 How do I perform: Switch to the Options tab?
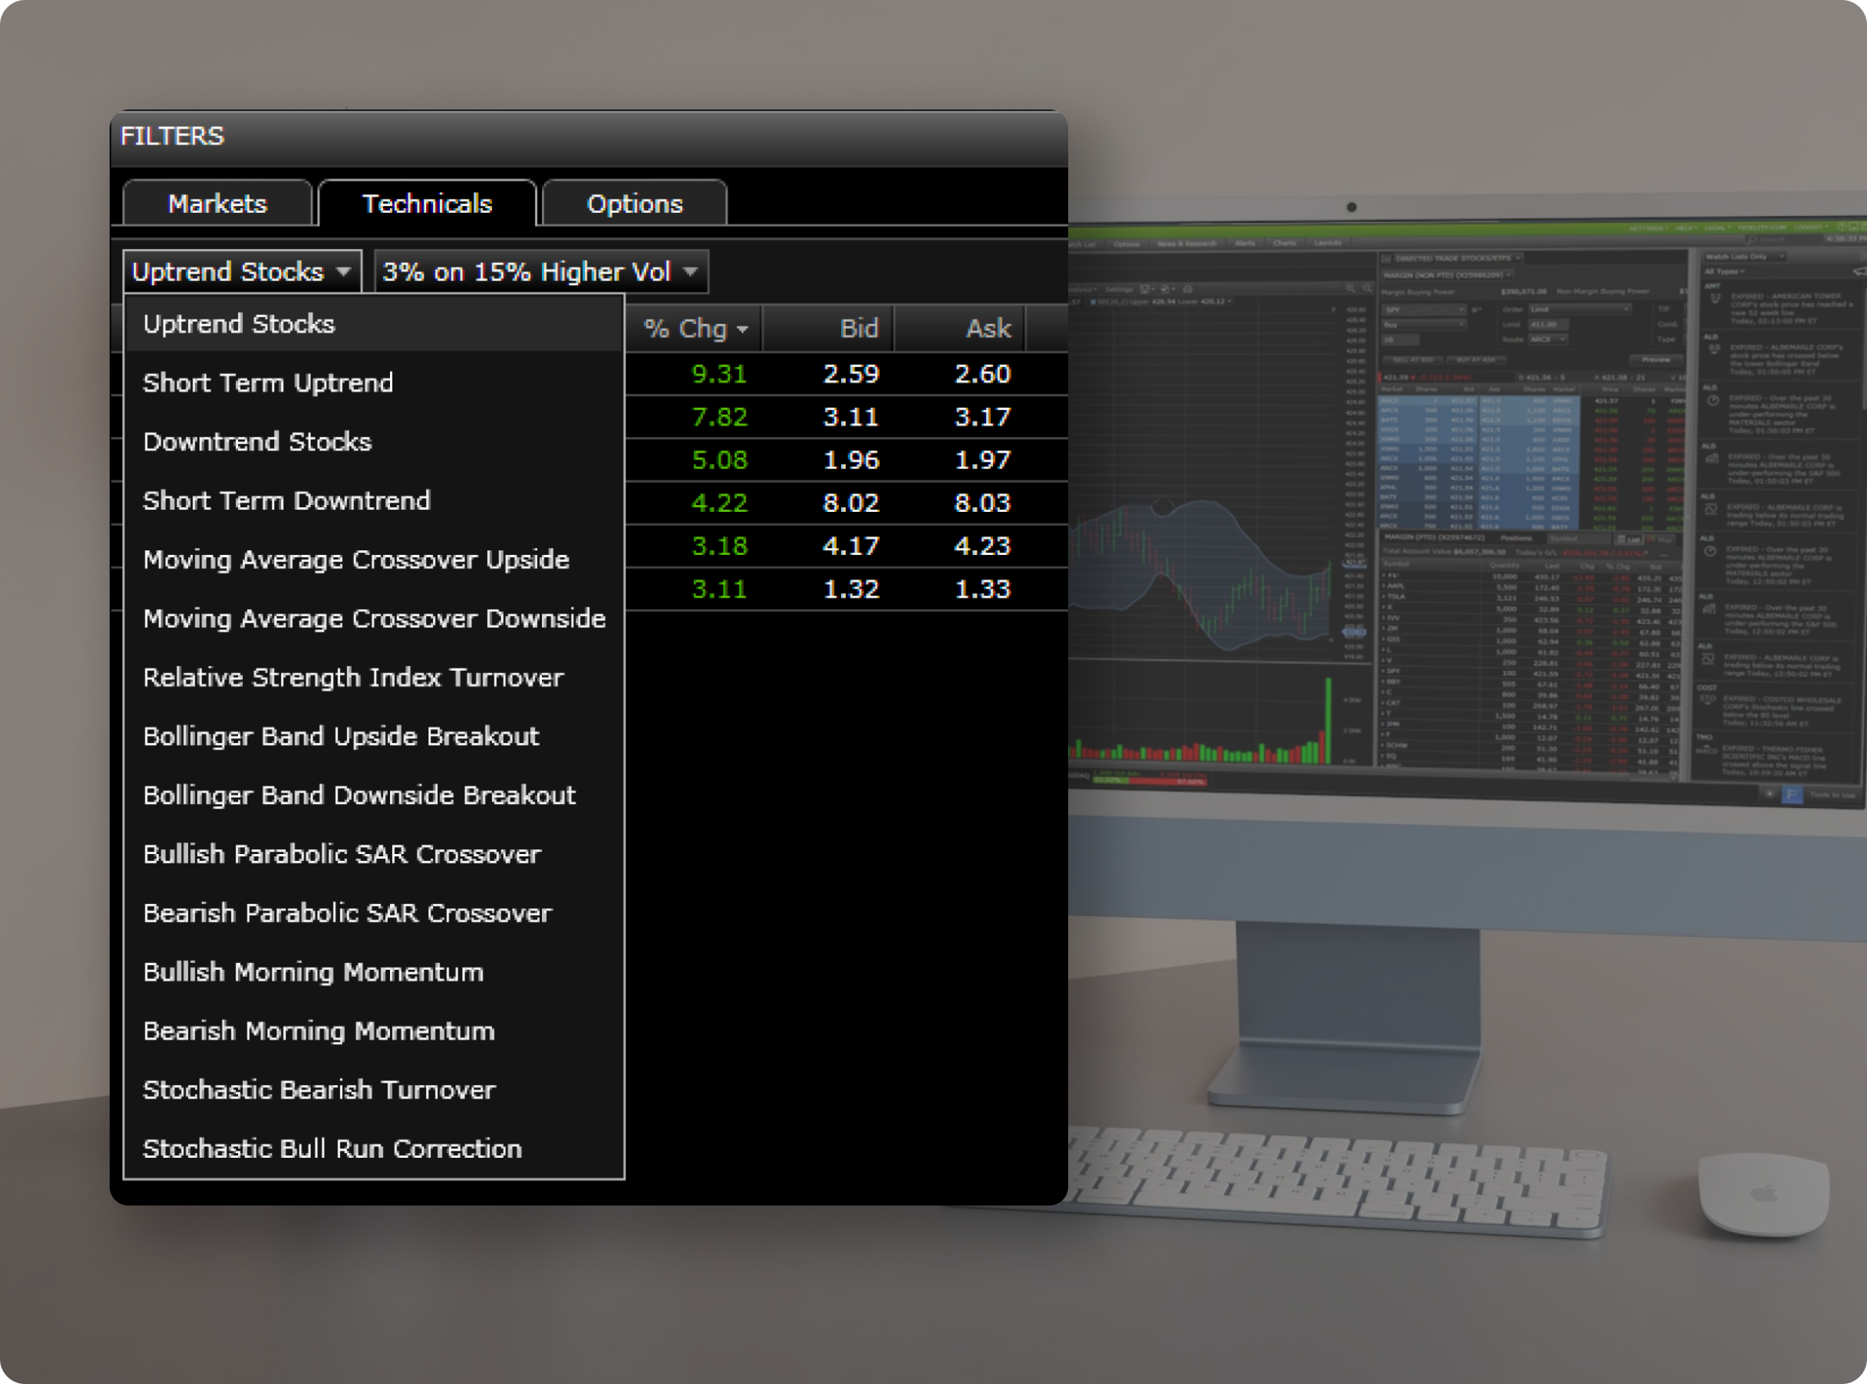[634, 202]
